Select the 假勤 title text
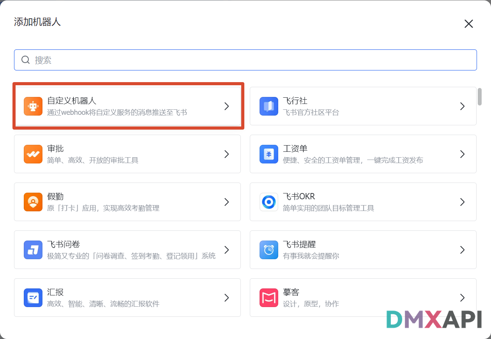Screen dimensions: 491x339 (55, 197)
